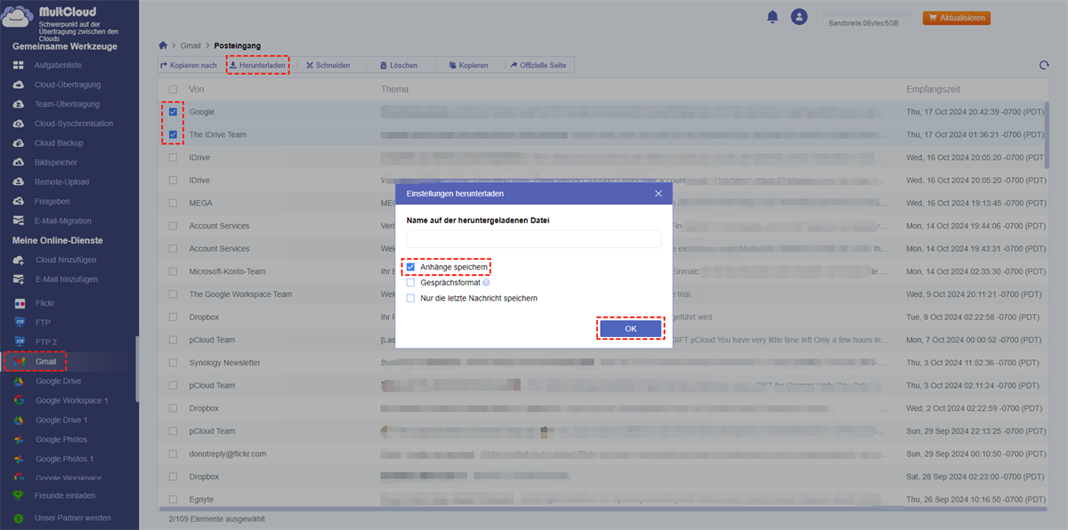
Task: Open the Google Photos account
Action: click(61, 440)
